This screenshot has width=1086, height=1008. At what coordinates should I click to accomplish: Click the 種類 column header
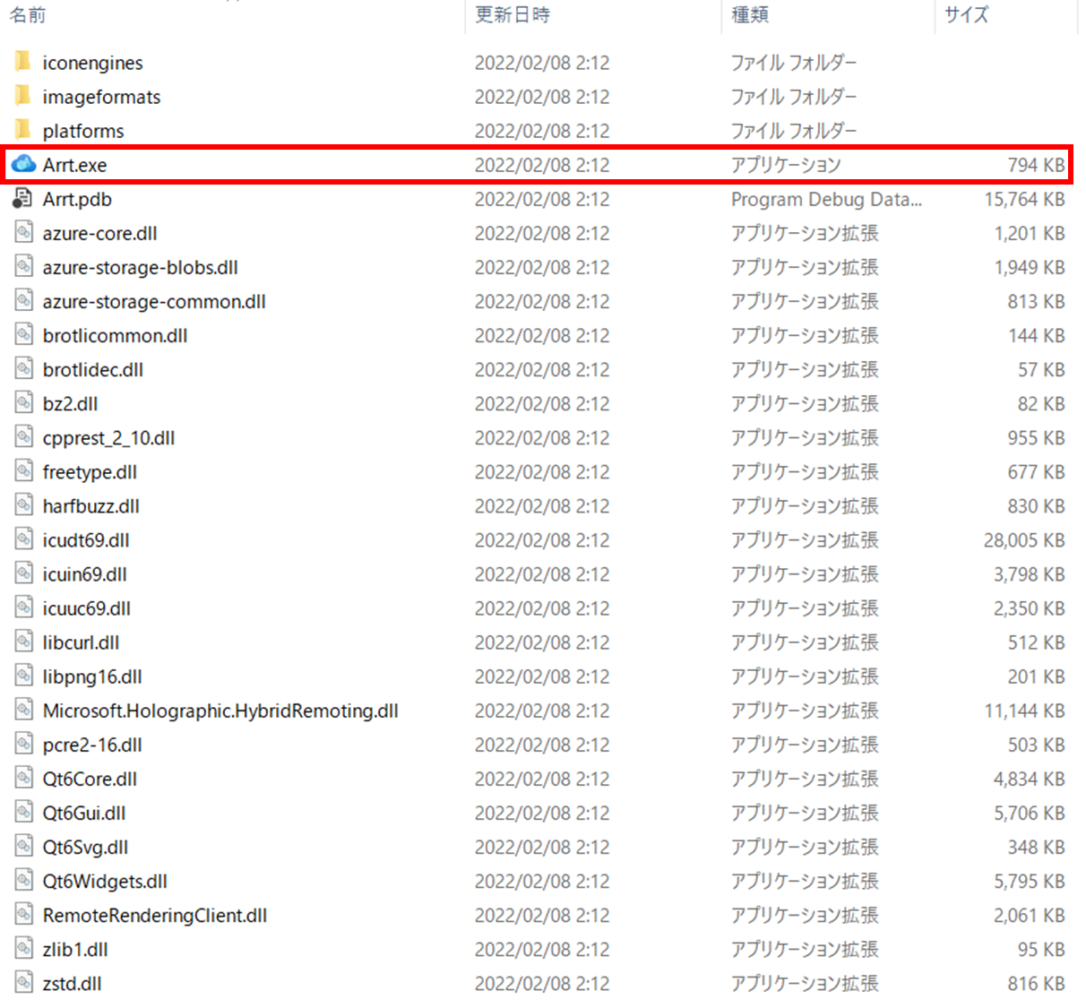[x=750, y=15]
